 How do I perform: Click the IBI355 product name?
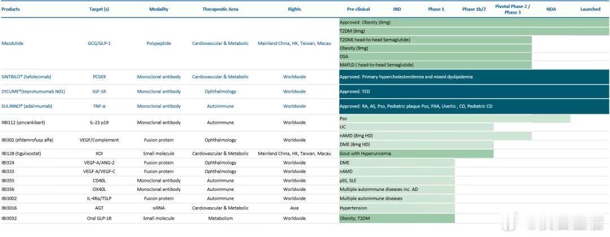[7, 180]
